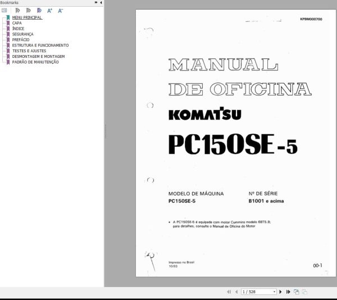This screenshot has height=300, width=337.
Task: Click the document code KPBM000700
Action: point(311,19)
